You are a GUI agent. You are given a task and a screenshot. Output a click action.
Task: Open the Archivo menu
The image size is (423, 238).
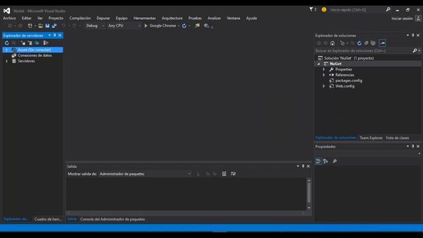(9, 18)
